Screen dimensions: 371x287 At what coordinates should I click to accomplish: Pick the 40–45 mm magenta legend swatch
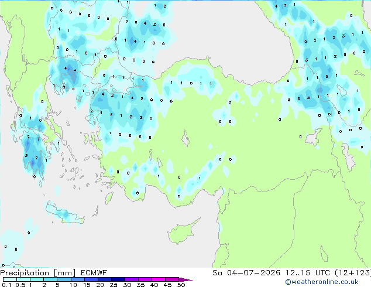click(159, 279)
